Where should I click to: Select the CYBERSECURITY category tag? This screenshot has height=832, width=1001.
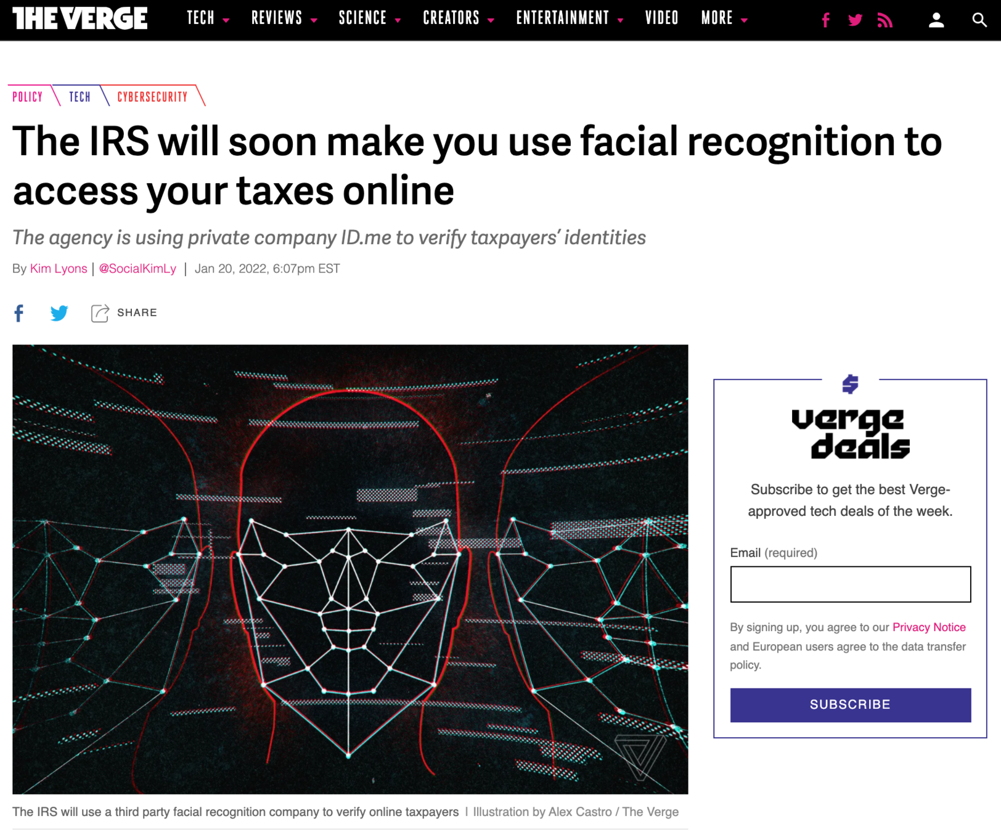pos(152,97)
